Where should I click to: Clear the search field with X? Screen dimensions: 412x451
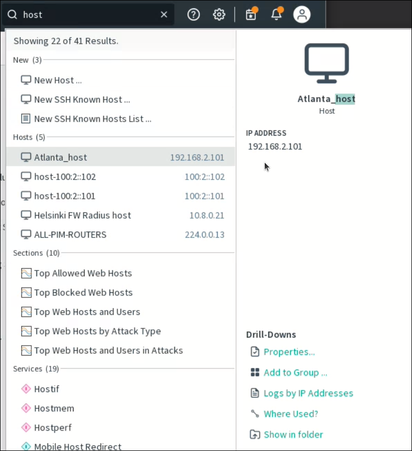click(x=164, y=15)
